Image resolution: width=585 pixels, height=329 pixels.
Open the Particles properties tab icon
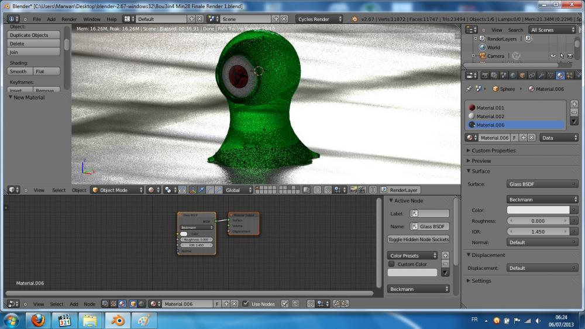point(579,75)
